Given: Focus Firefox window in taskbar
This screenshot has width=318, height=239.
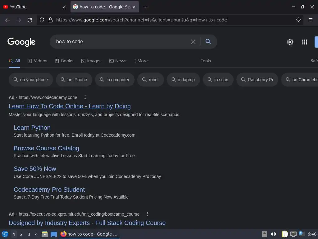Looking at the screenshot, I should click(89, 234).
